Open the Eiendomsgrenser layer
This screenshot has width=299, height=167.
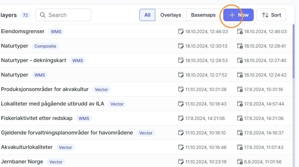pyautogui.click(x=23, y=31)
